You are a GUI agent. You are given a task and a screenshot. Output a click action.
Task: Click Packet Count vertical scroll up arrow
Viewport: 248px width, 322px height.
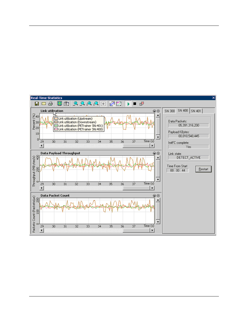[158, 200]
